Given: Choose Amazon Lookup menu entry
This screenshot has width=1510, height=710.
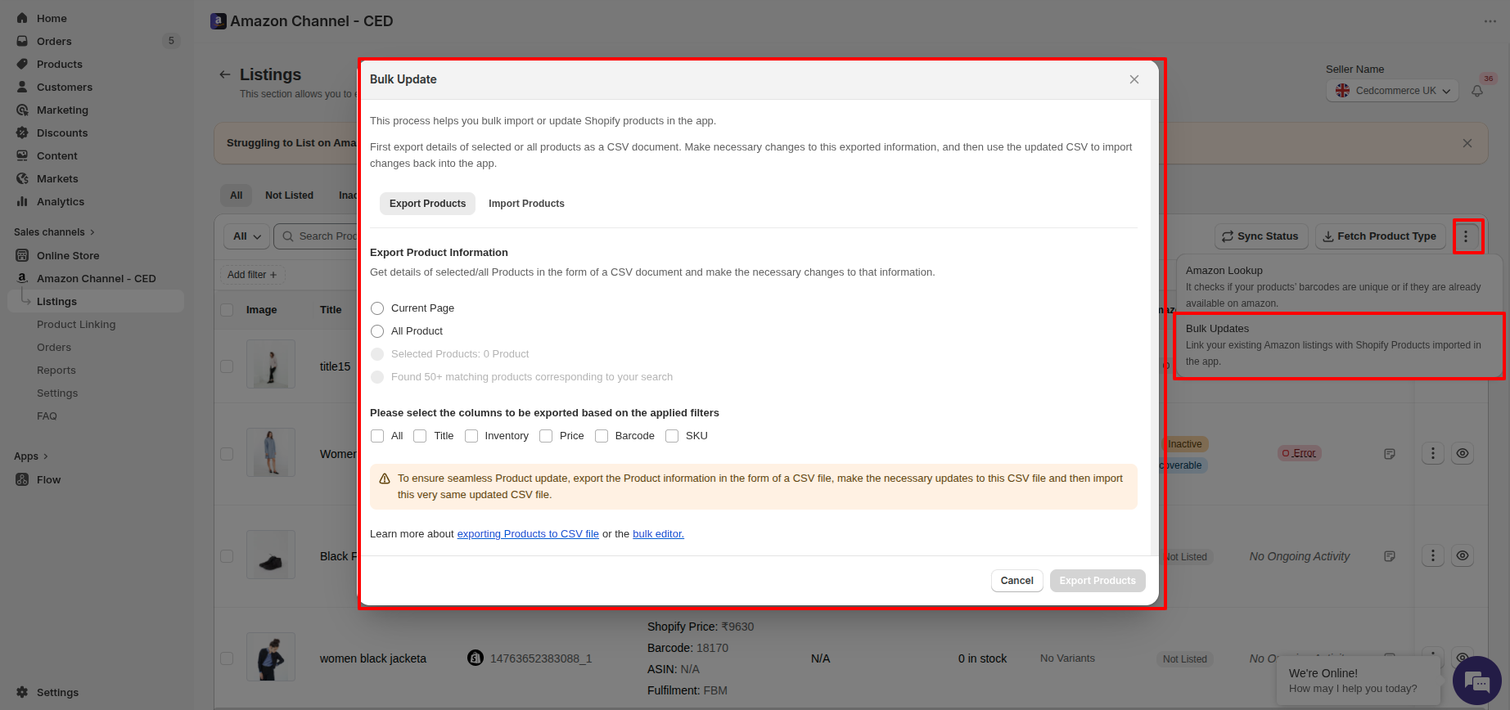Looking at the screenshot, I should tap(1339, 286).
